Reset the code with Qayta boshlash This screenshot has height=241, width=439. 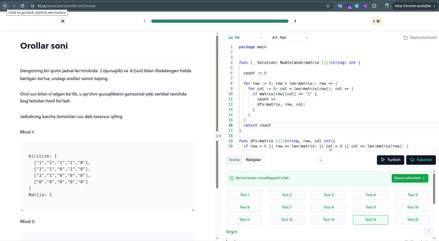click(x=420, y=38)
